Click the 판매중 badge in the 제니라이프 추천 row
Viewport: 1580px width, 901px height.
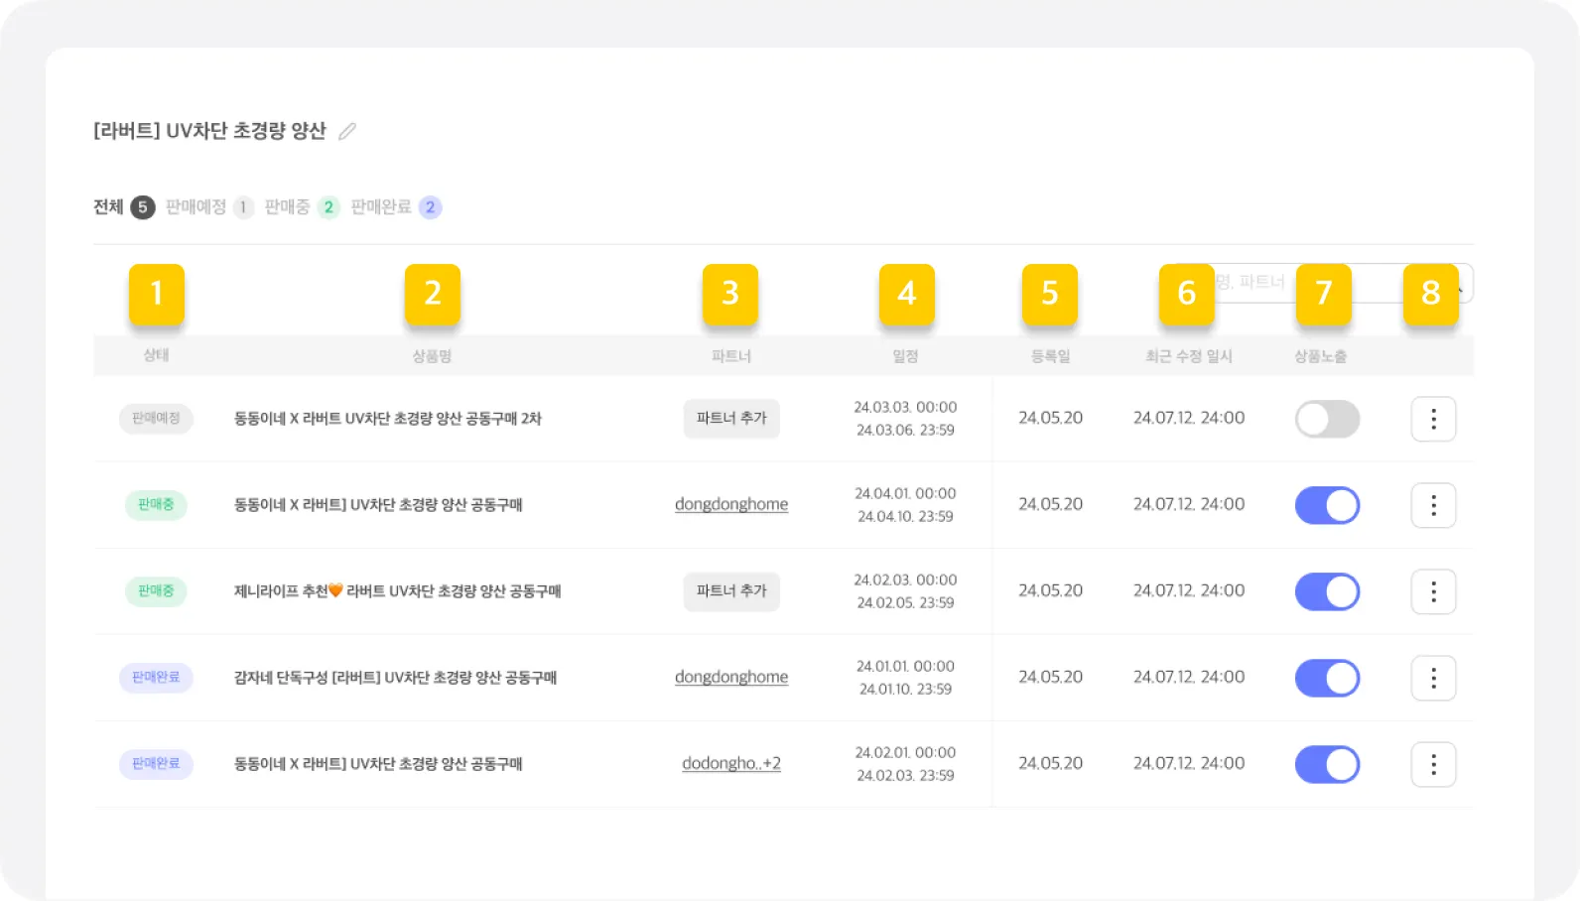[156, 591]
